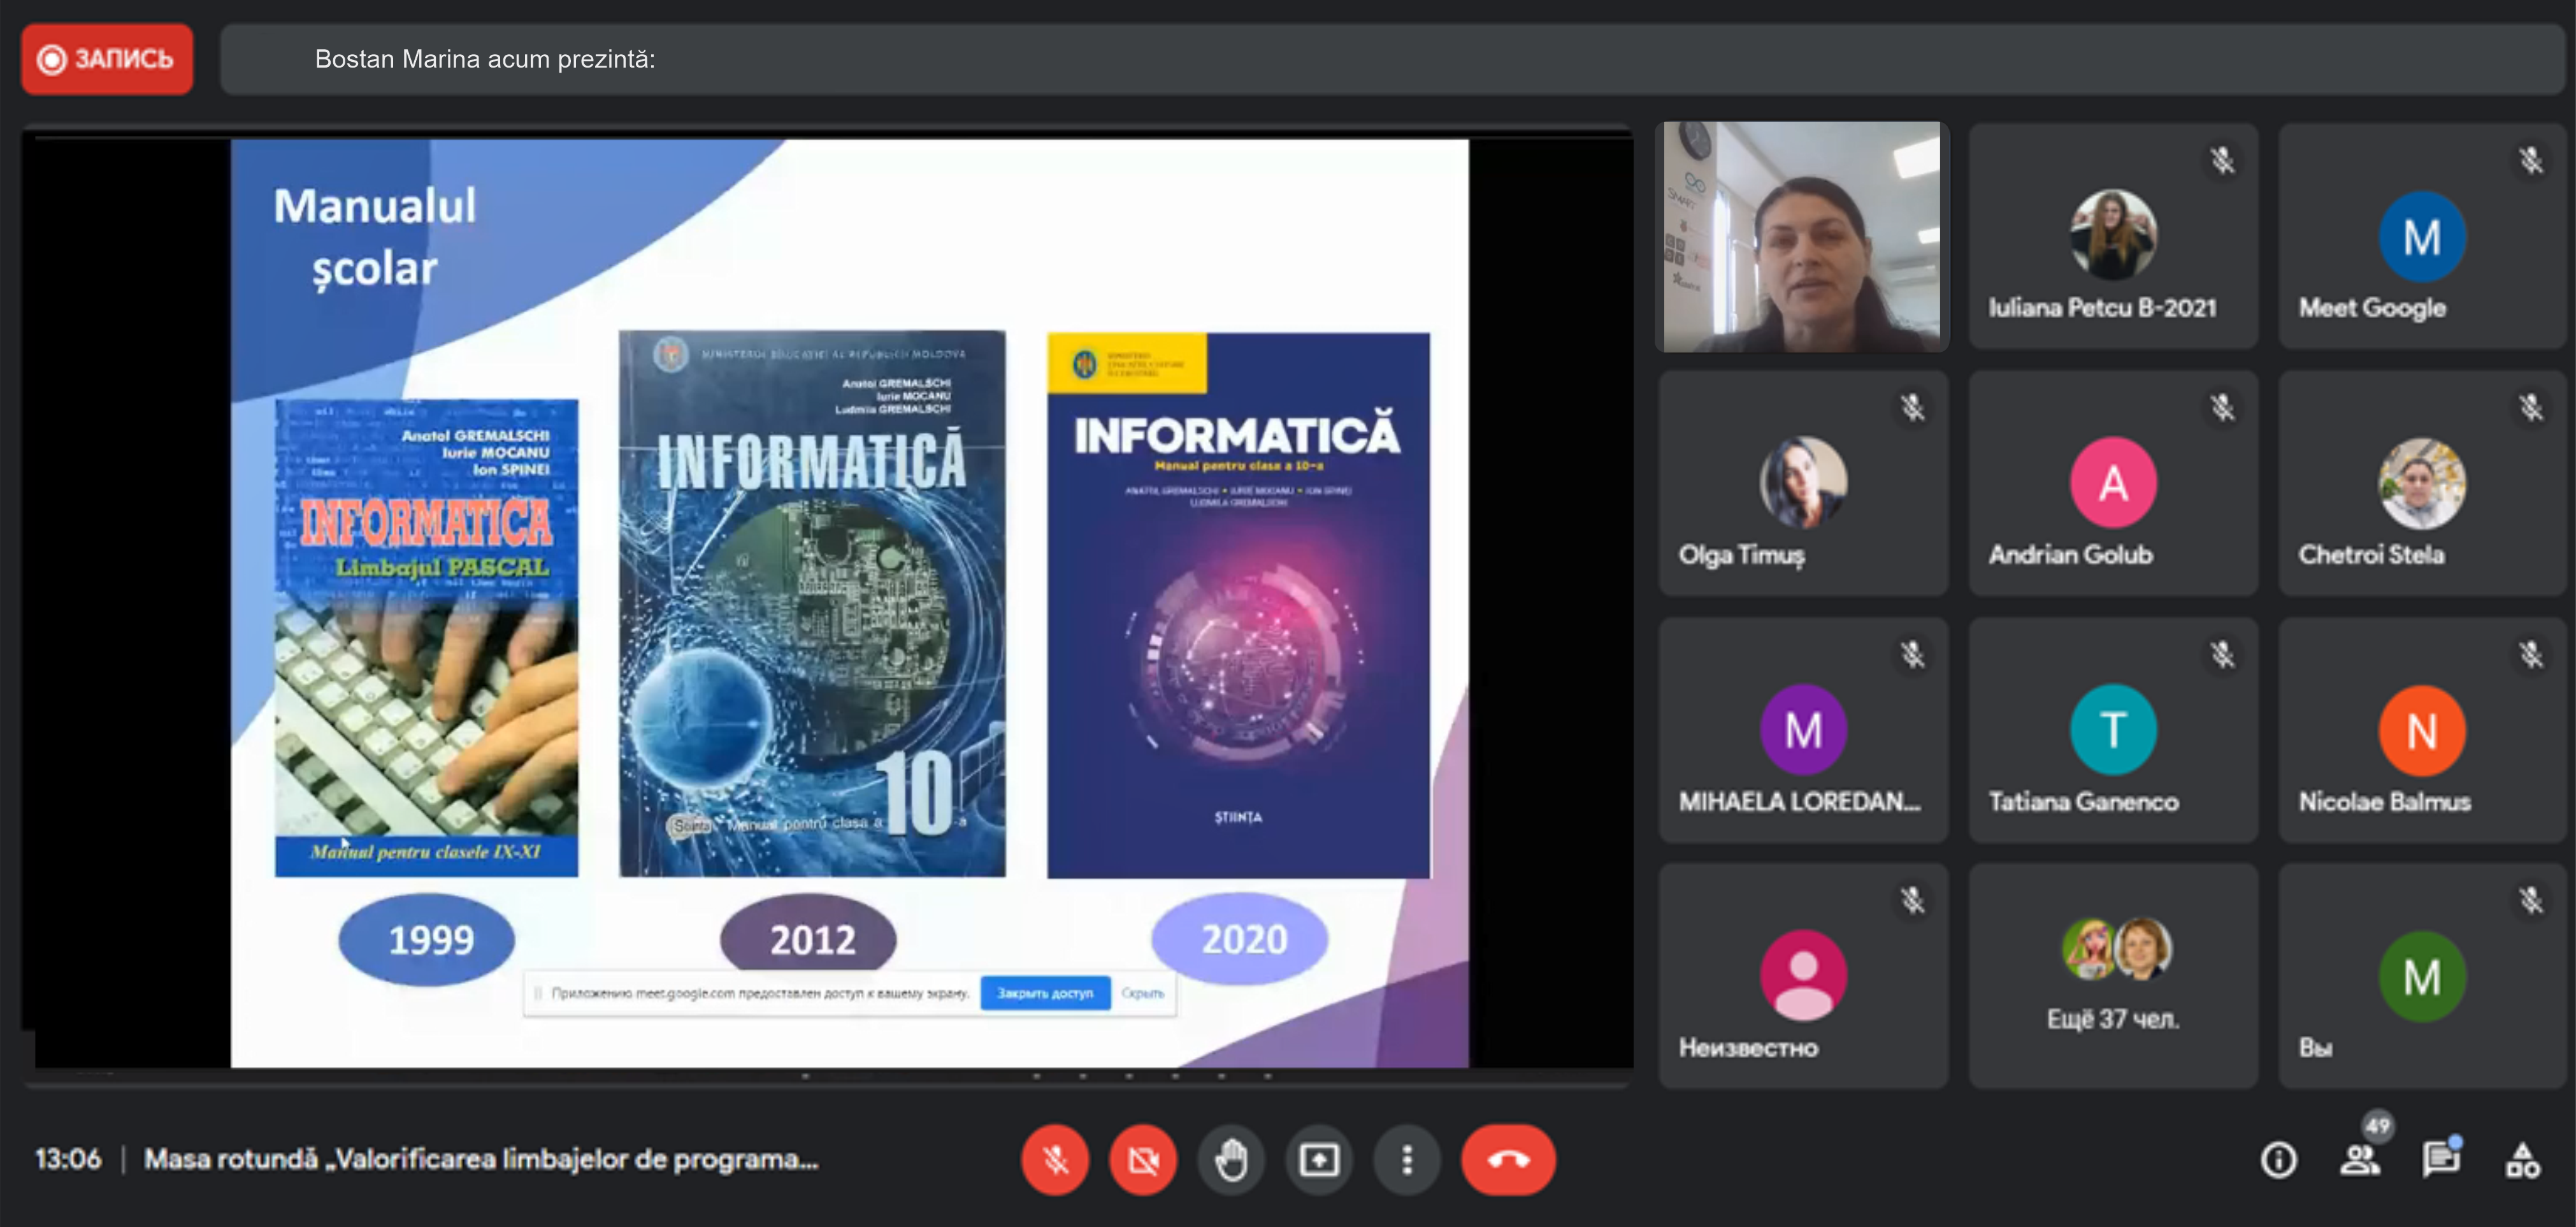This screenshot has height=1227, width=2576.
Task: Select the presenter's video tile
Action: click(x=1802, y=237)
